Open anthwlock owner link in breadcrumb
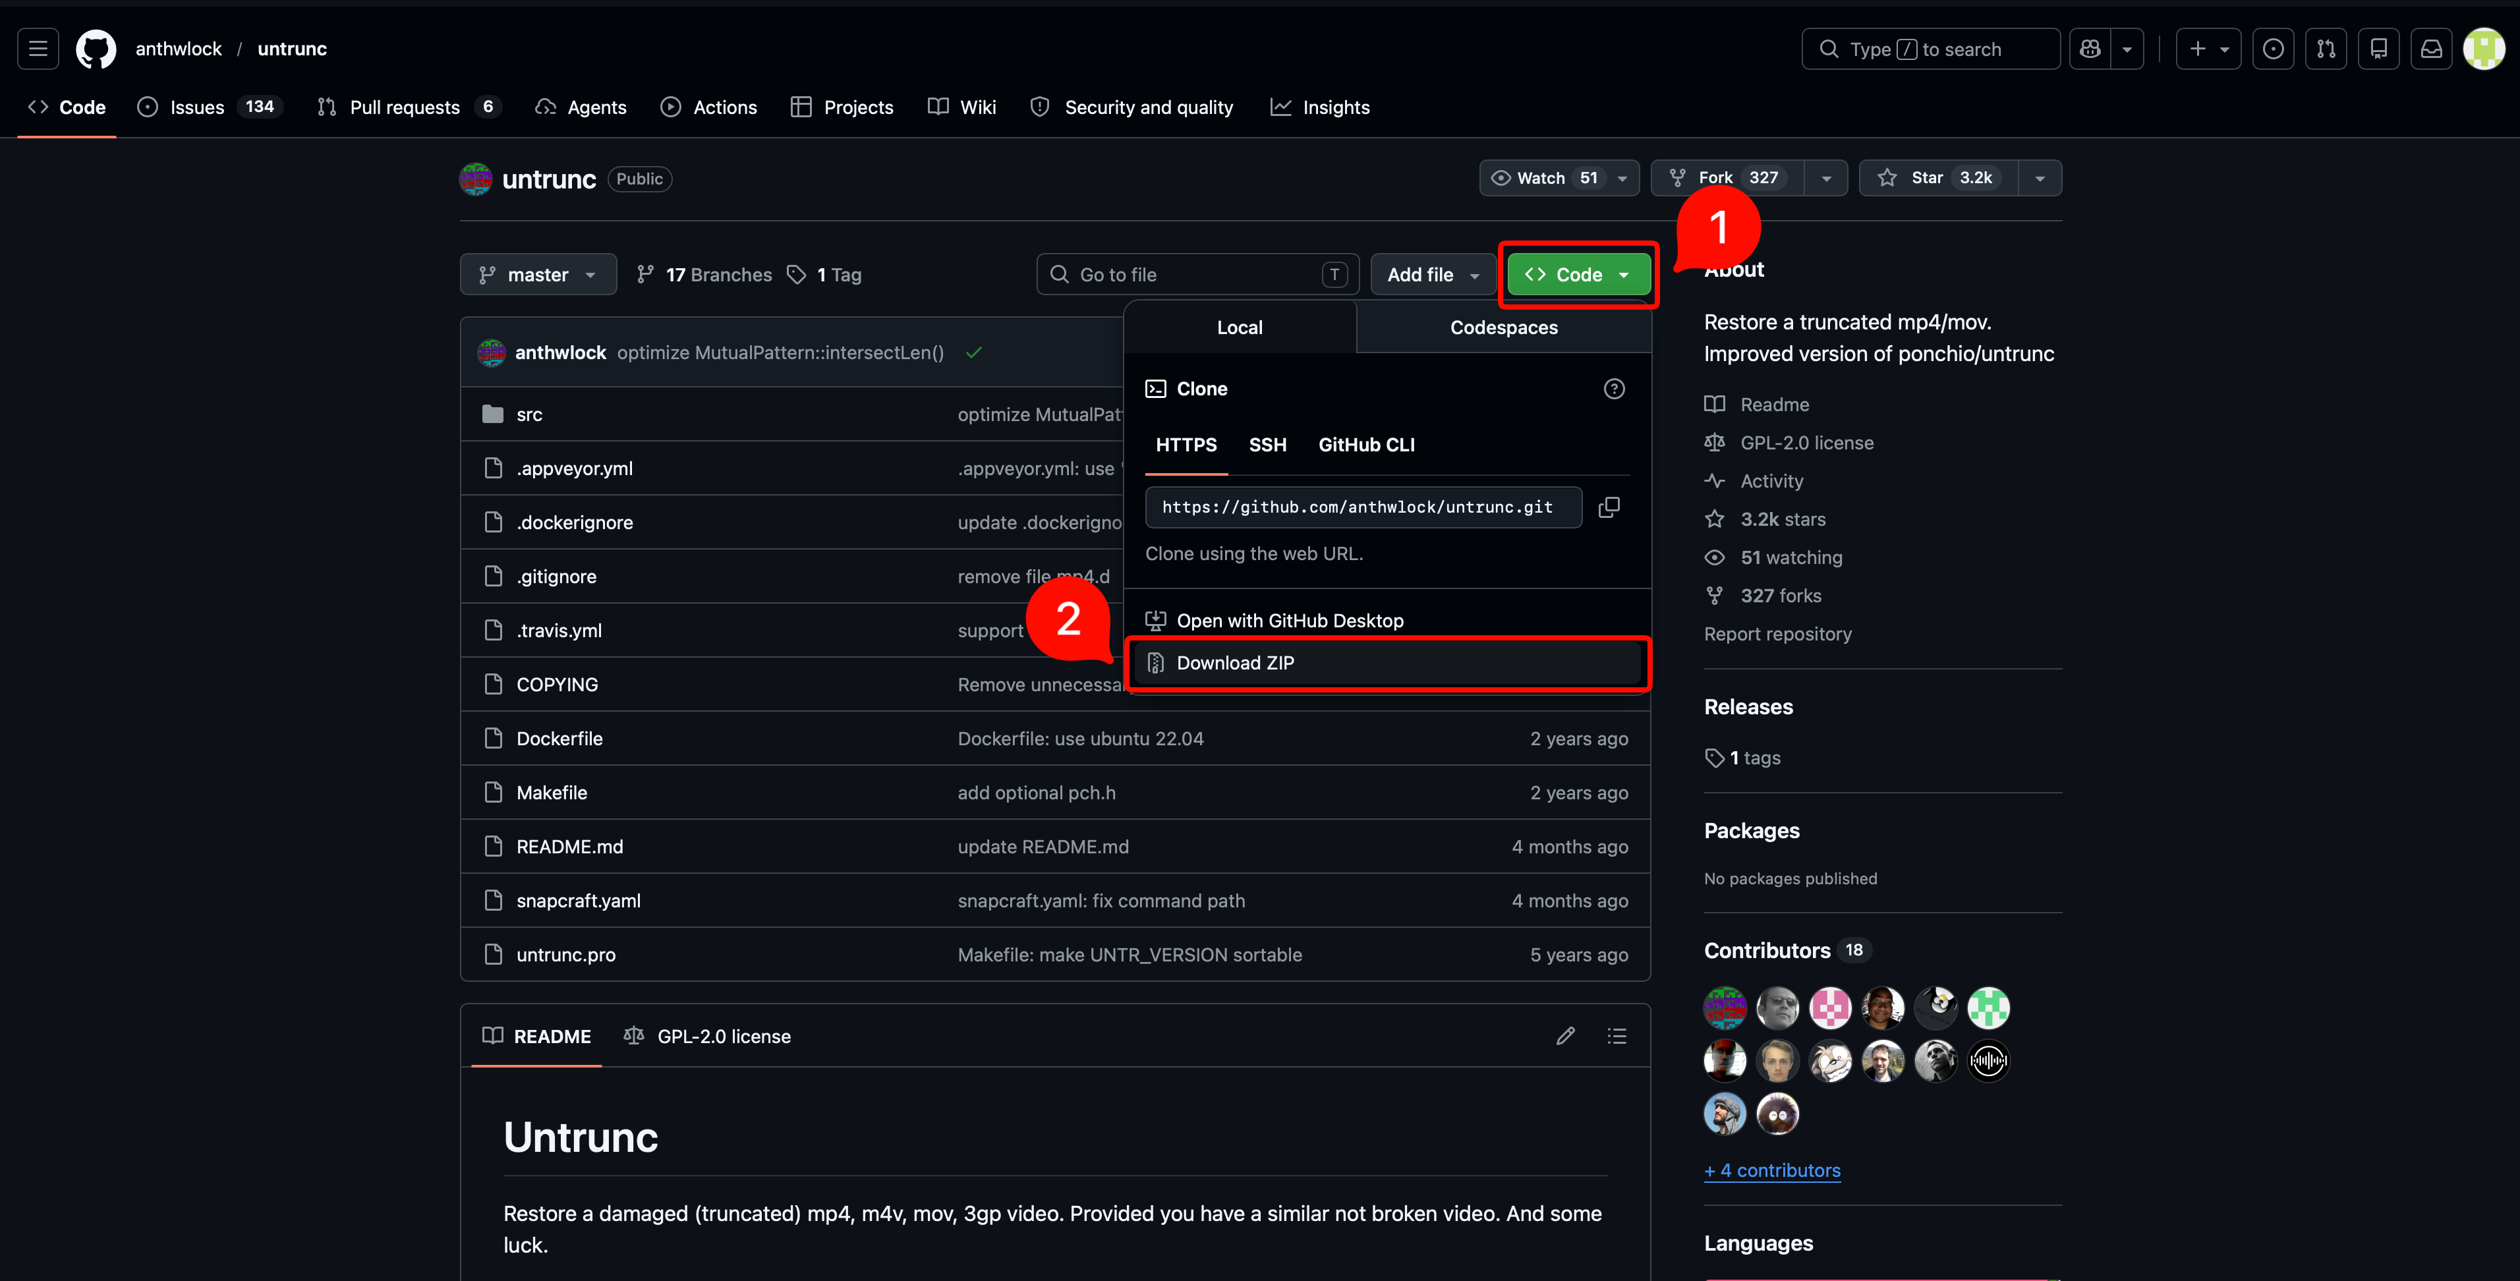This screenshot has width=2520, height=1281. 178,49
